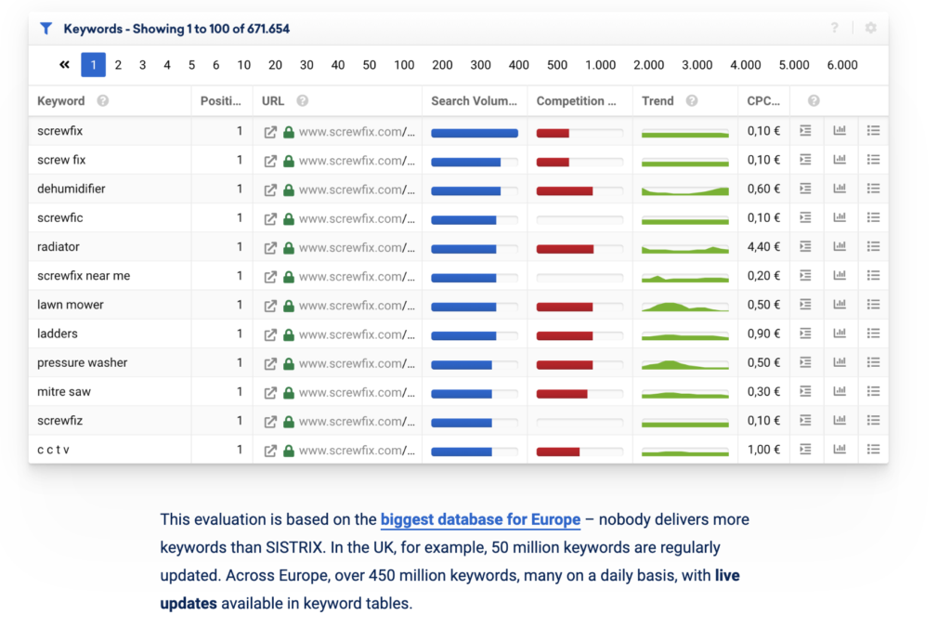
Task: Select keyword 'pressure washer'
Action: coord(83,362)
